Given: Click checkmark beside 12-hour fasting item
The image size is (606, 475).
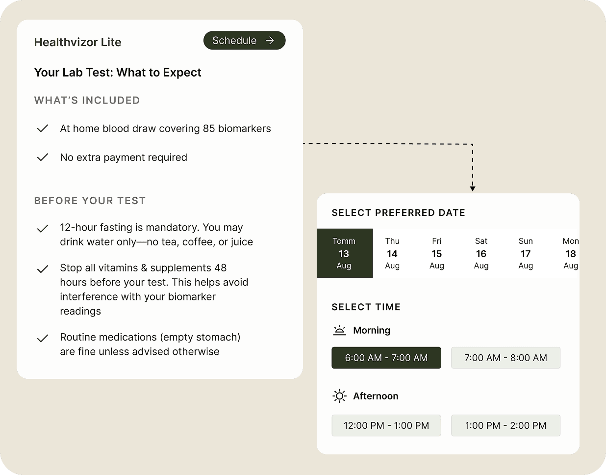Looking at the screenshot, I should point(43,229).
